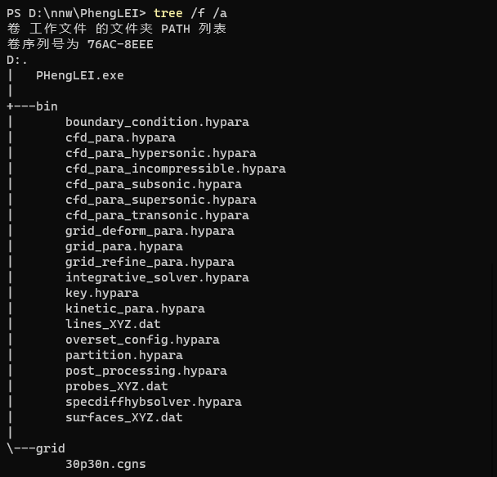Select overset_config.hypara entry
Viewport: 497px width, 477px height.
142,340
